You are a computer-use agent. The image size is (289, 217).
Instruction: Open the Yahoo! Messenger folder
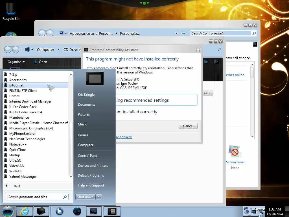(x=36, y=176)
